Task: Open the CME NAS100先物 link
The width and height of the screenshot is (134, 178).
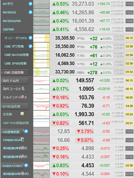Action: [x=16, y=55]
